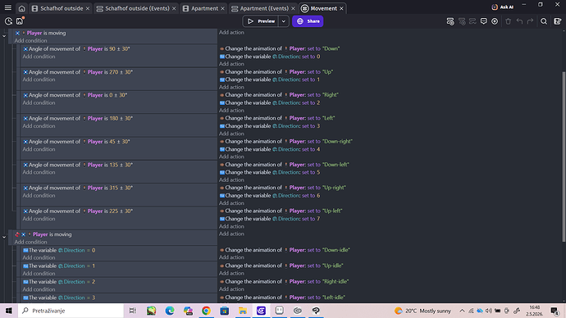Click Preview play button
This screenshot has height=318, width=566.
261,21
